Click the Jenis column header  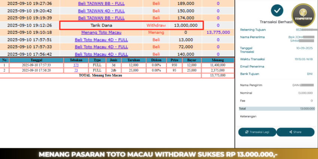113,60
